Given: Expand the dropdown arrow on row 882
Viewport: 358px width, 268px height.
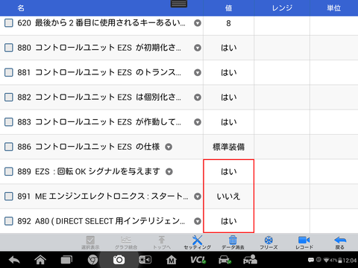Looking at the screenshot, I should coord(198,98).
